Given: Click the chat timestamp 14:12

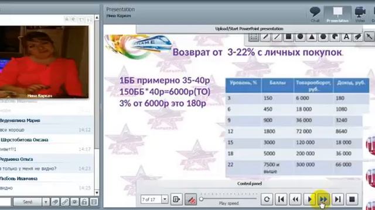Looking at the screenshot, I should click(x=84, y=130).
